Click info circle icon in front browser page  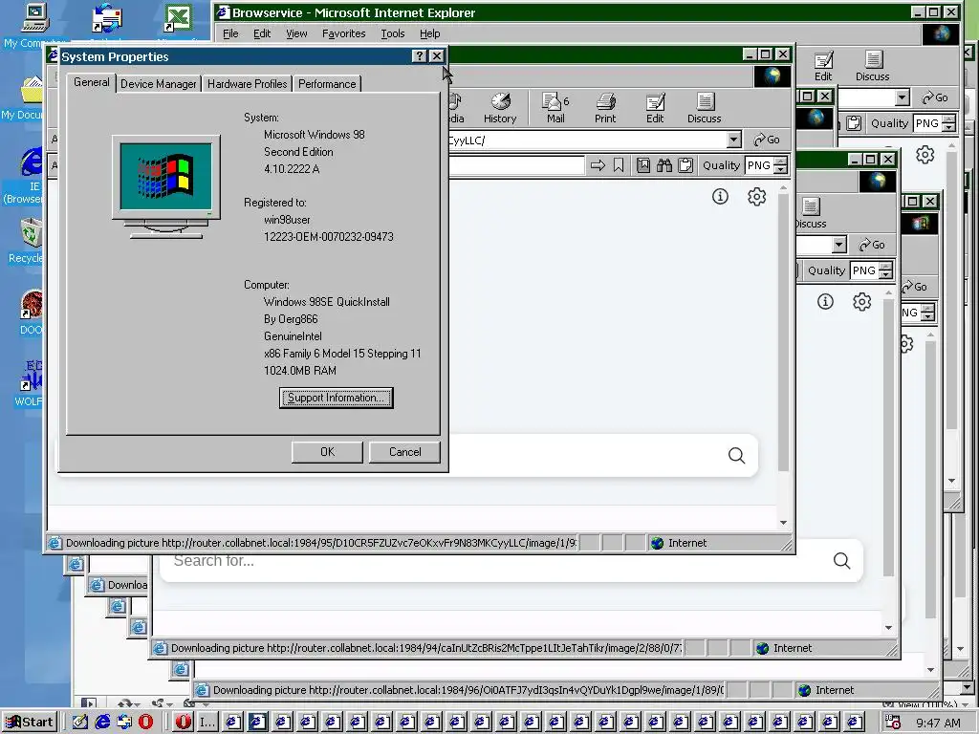pos(720,197)
